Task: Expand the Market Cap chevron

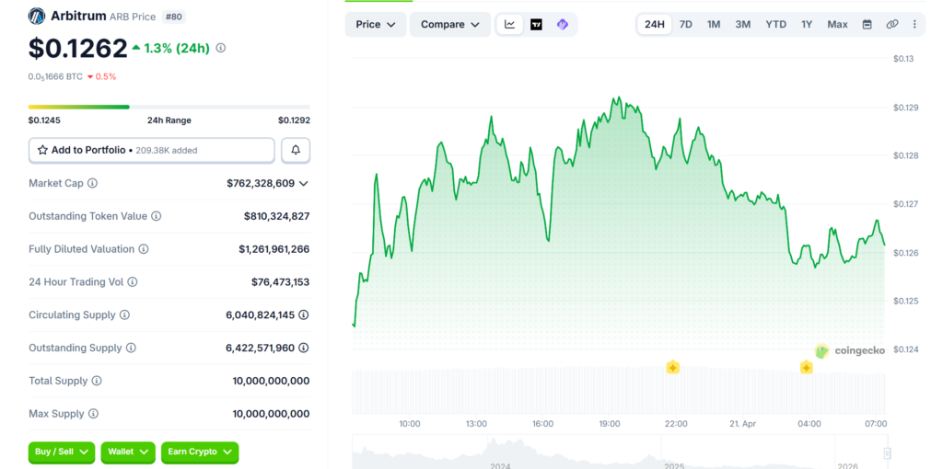Action: (x=304, y=184)
